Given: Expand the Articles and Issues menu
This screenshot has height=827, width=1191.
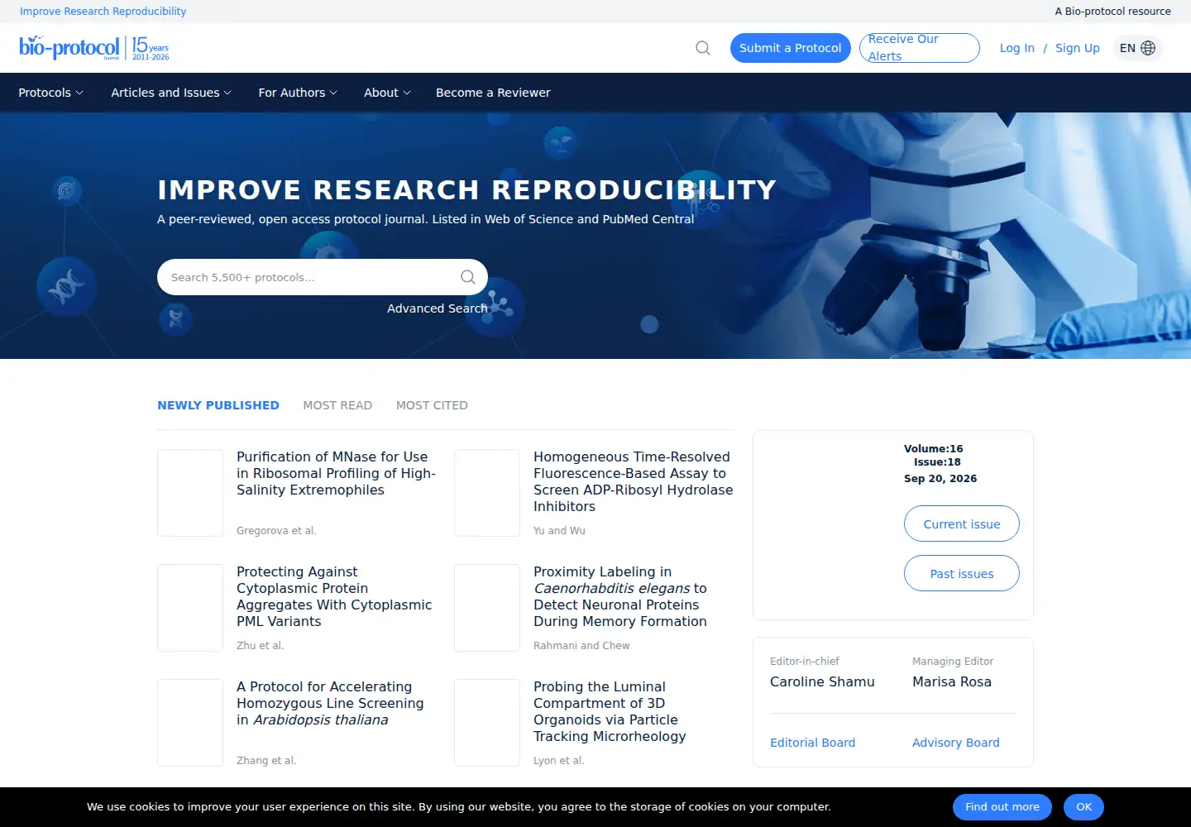Looking at the screenshot, I should pyautogui.click(x=171, y=93).
